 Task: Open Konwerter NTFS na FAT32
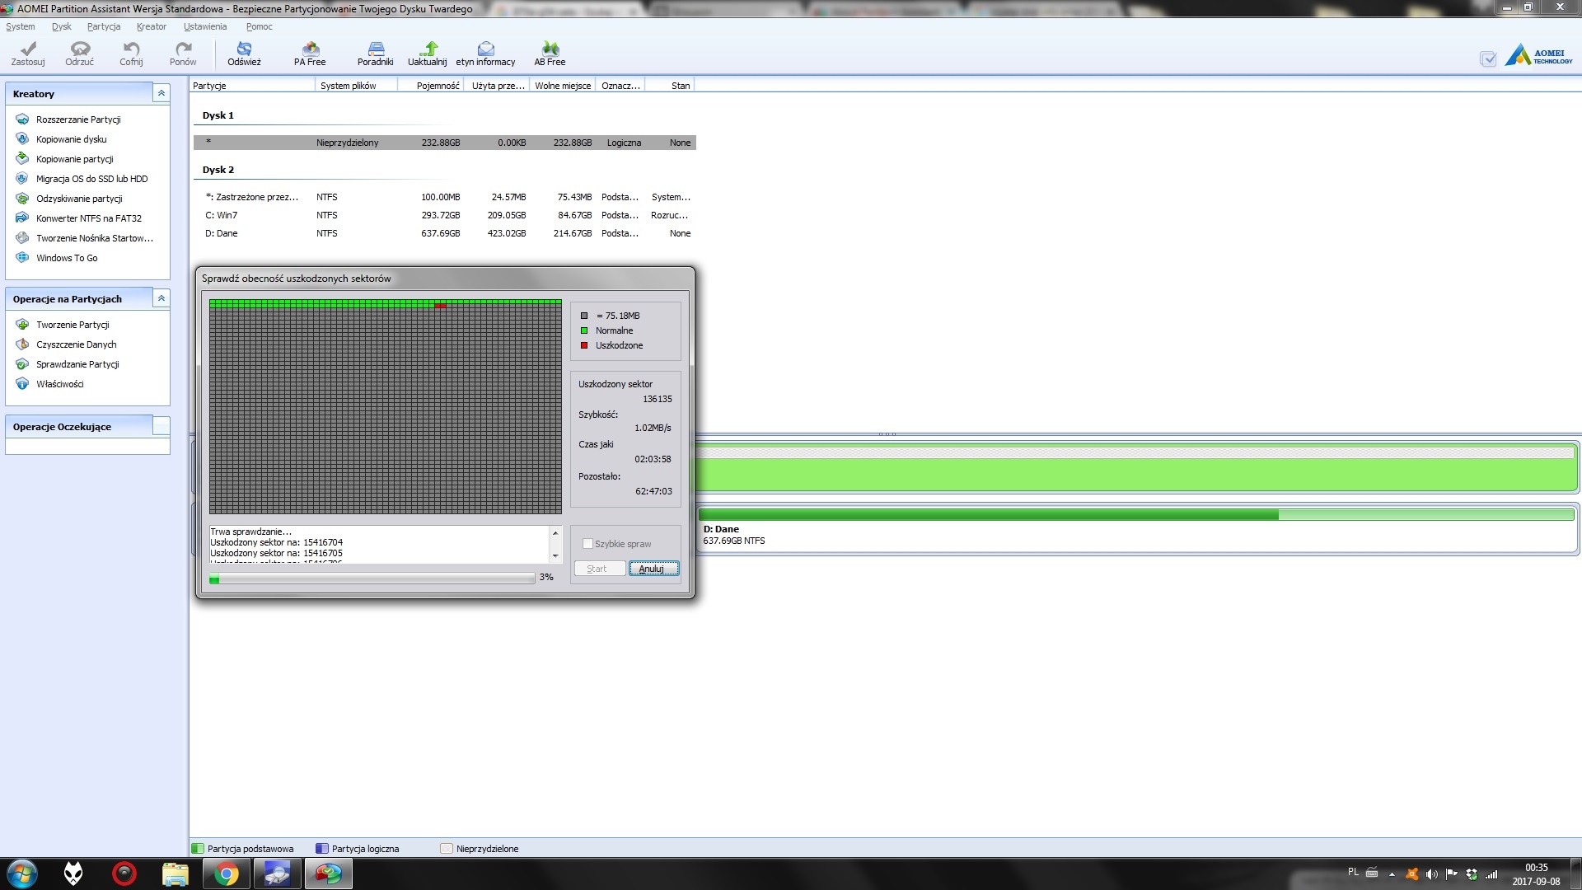(88, 218)
